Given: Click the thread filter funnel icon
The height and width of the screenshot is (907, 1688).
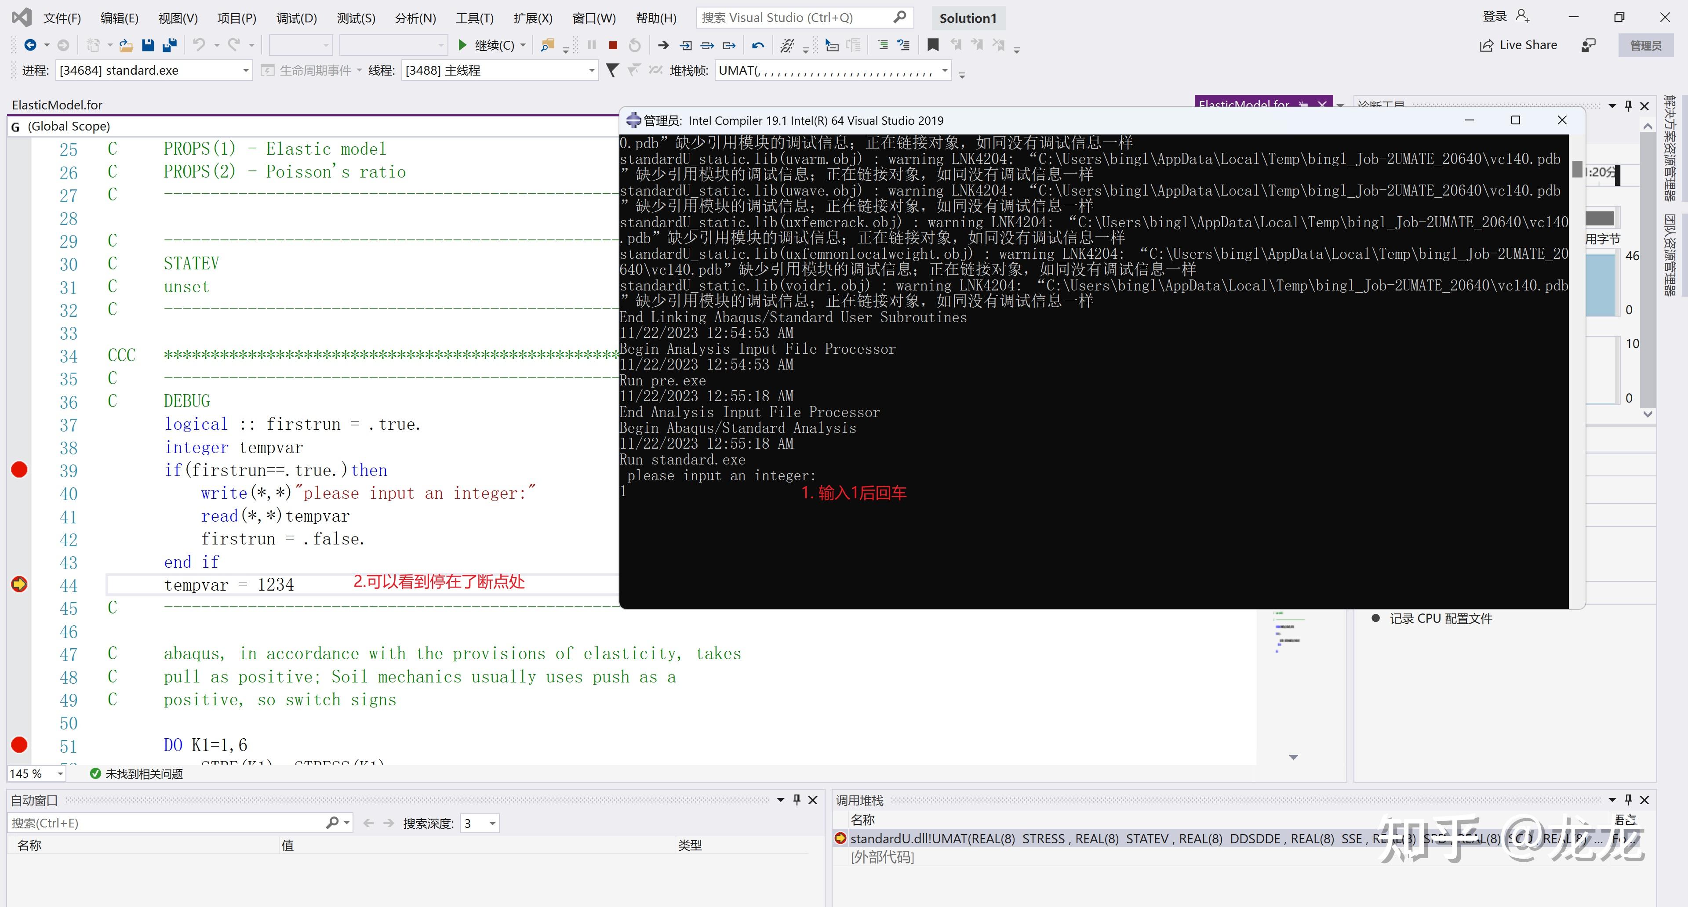Looking at the screenshot, I should point(612,70).
